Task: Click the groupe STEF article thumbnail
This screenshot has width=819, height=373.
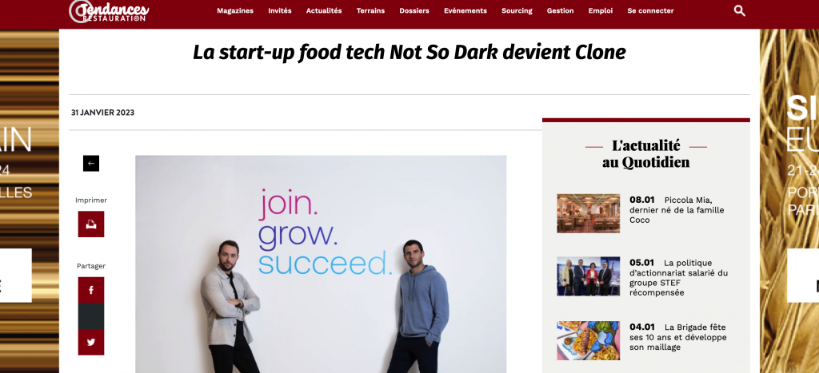Action: pos(588,276)
